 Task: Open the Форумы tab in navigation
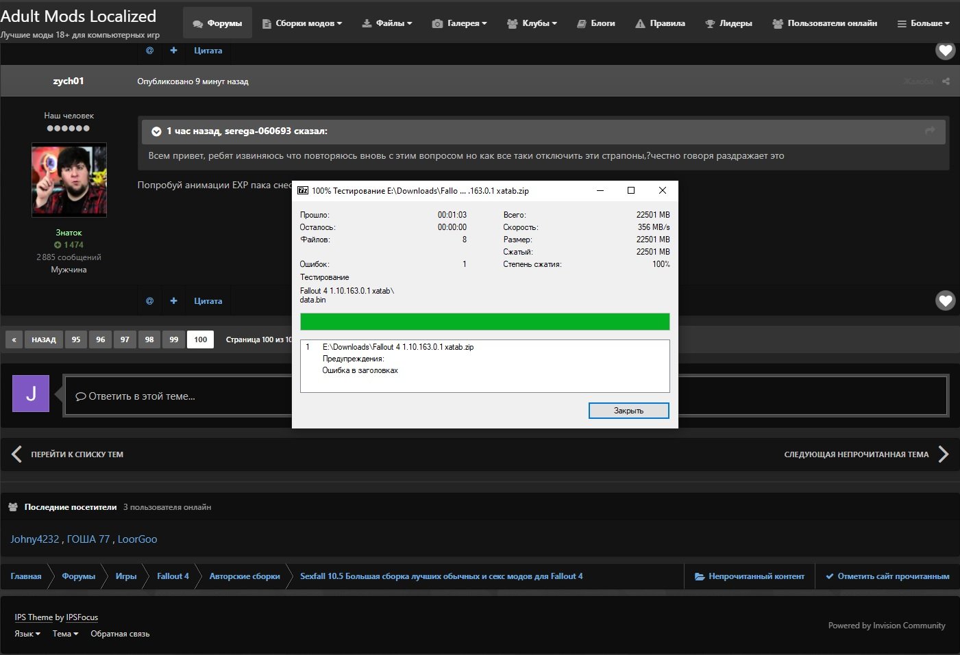[x=217, y=23]
